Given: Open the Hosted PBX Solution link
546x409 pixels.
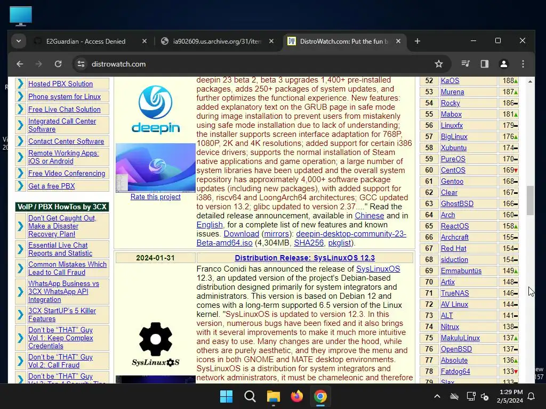Looking at the screenshot, I should point(61,84).
